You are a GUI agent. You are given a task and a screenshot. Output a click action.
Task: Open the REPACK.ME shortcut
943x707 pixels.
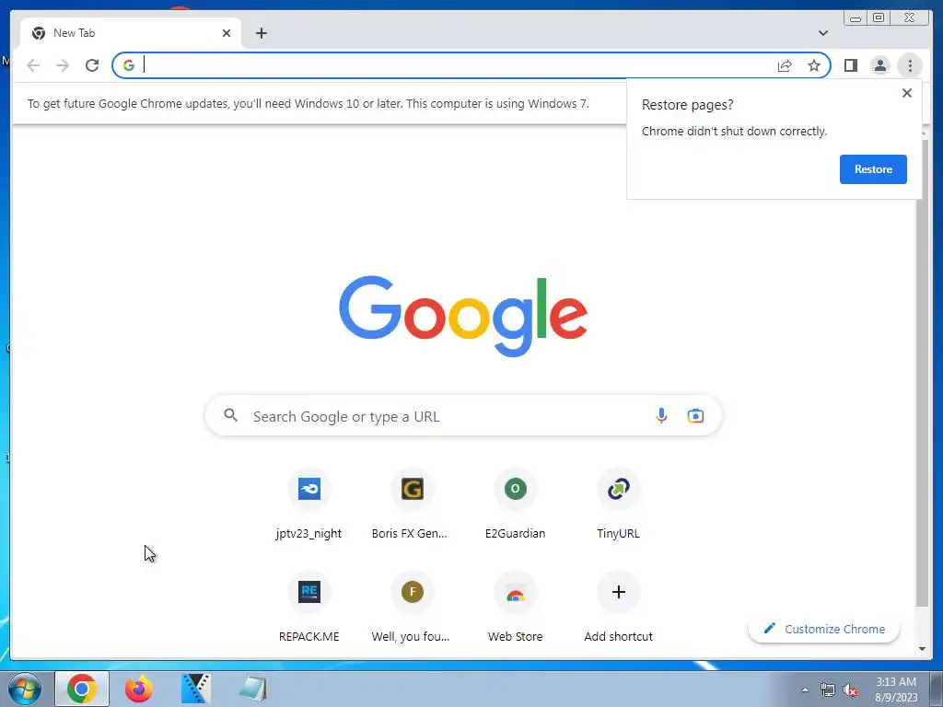point(309,608)
